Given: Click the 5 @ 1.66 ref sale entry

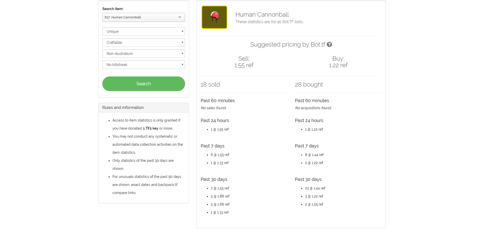Looking at the screenshot, I should 220,204.
